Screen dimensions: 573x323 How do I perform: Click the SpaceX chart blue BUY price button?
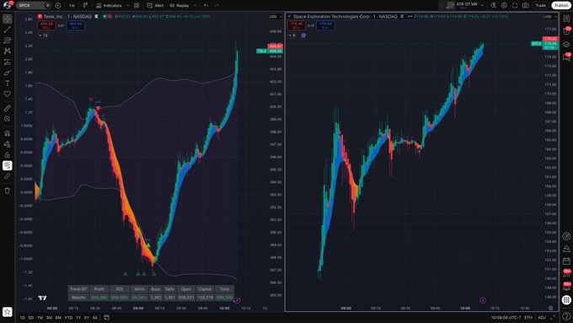click(325, 25)
